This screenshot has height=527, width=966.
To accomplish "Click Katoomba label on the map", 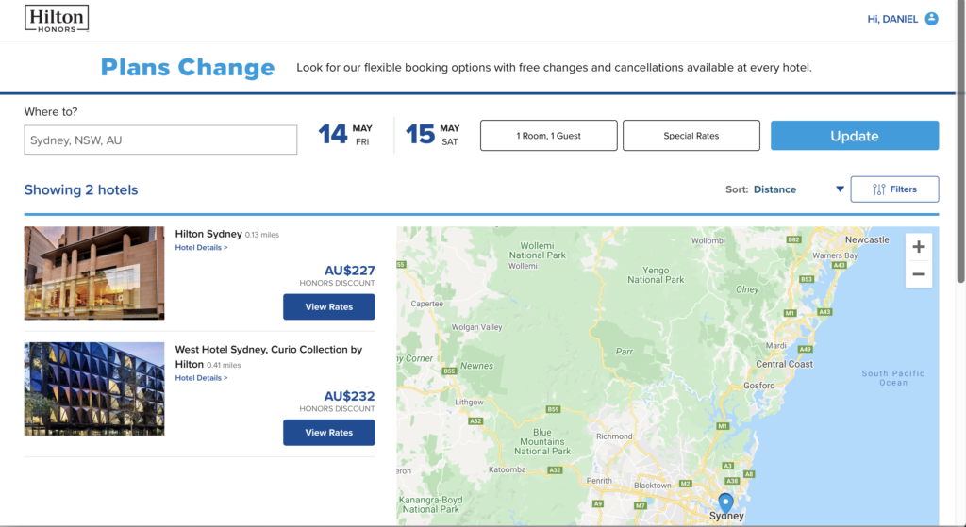I will [x=507, y=469].
